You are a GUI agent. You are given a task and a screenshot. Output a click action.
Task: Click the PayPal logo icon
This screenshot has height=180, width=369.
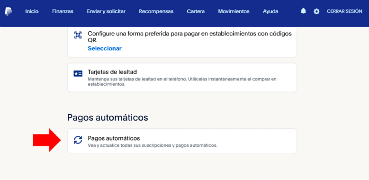[x=9, y=11]
